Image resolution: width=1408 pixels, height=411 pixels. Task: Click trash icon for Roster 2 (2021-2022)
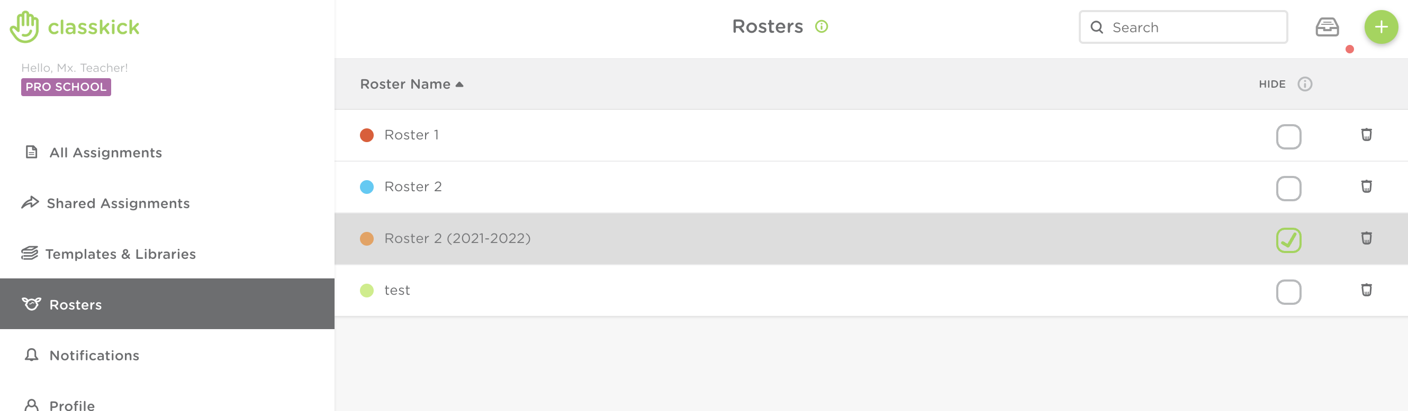click(x=1366, y=238)
